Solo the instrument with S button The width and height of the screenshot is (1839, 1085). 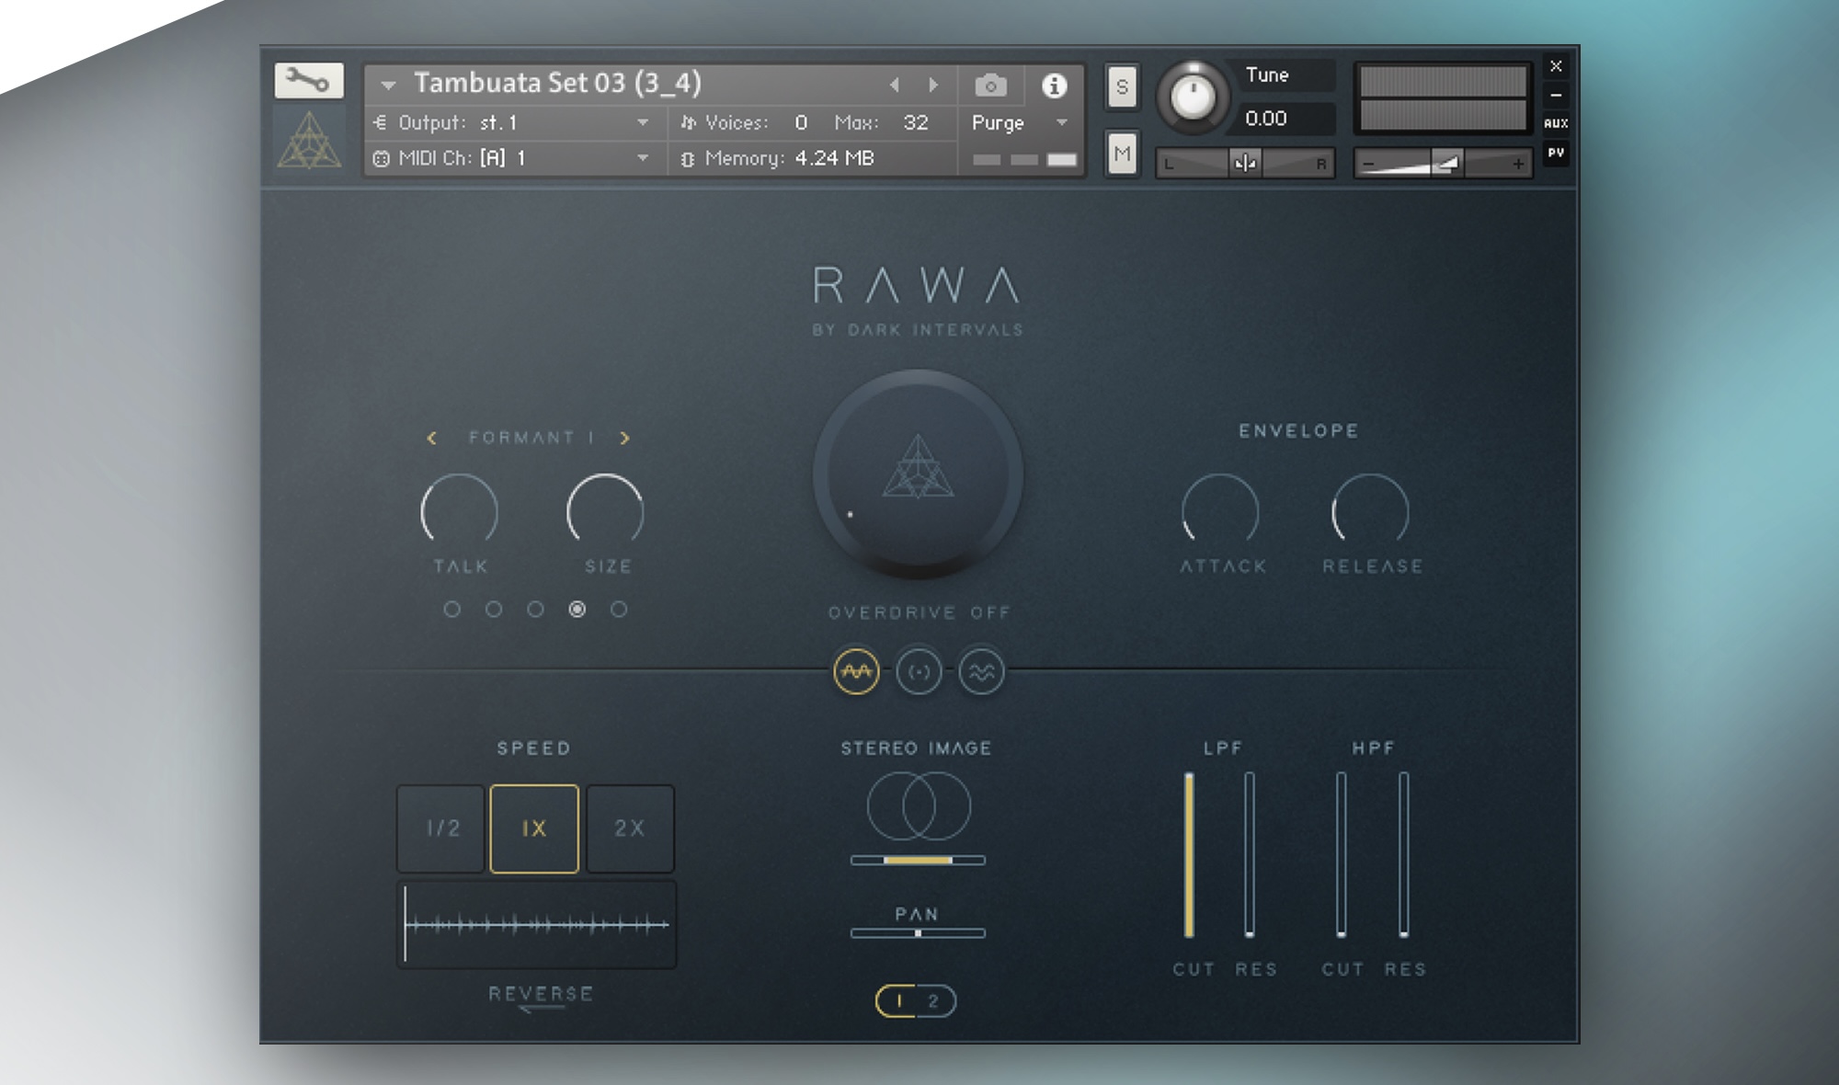pyautogui.click(x=1122, y=87)
